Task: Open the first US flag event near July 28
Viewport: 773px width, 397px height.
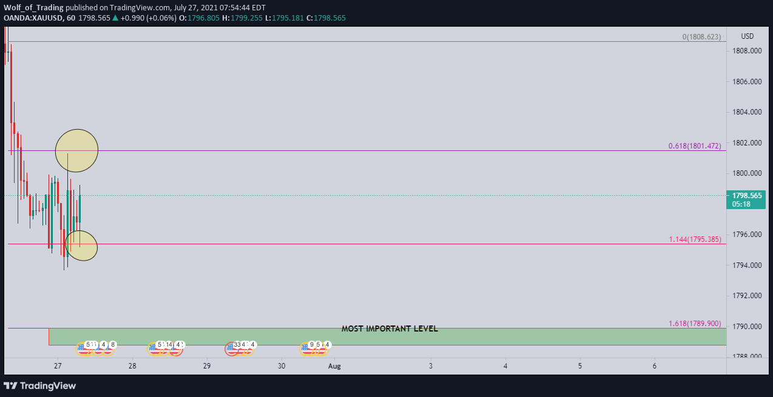Action: (x=155, y=349)
